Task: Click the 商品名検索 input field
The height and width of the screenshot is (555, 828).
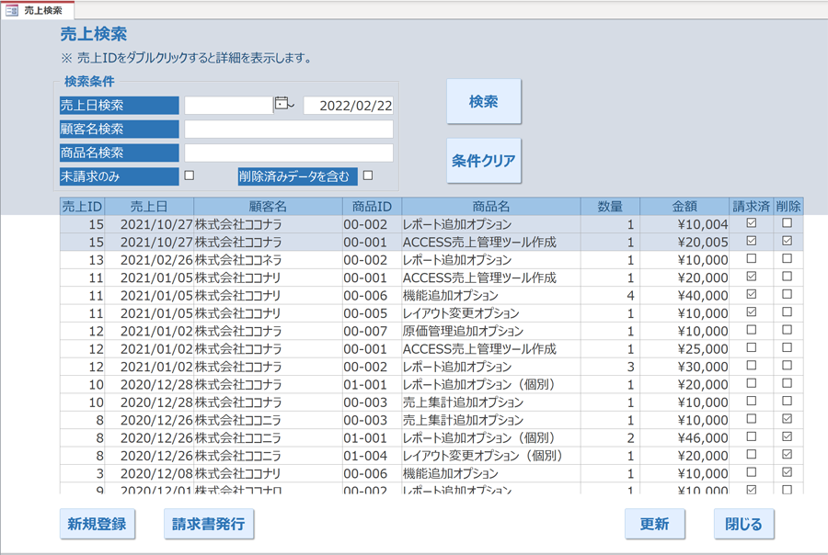Action: (x=289, y=153)
